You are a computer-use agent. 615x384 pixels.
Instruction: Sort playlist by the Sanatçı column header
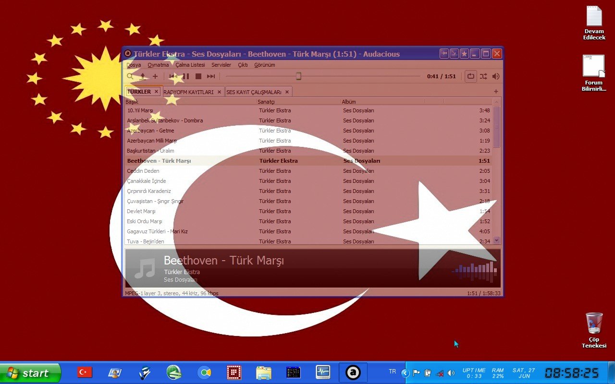tap(299, 102)
